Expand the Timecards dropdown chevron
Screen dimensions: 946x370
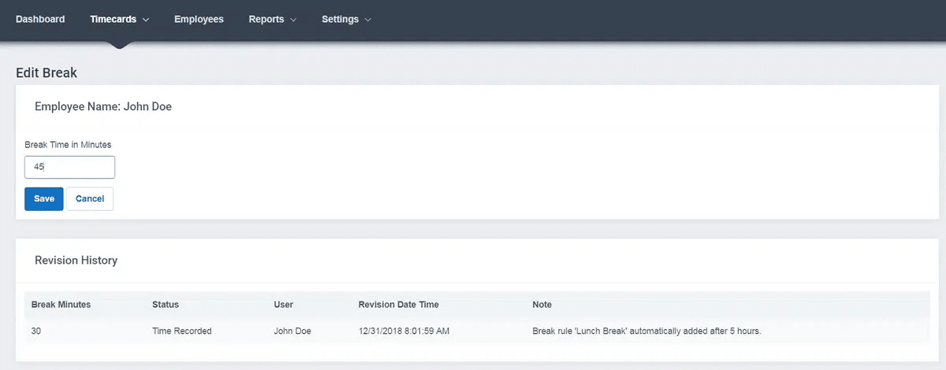(145, 20)
